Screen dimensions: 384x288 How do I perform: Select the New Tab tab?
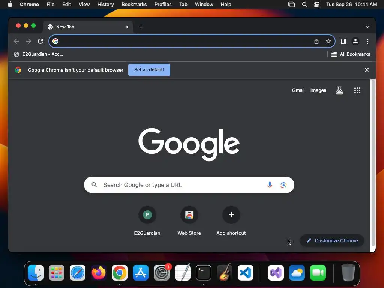(x=88, y=27)
